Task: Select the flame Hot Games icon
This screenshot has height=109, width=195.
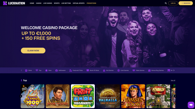Action: point(104,70)
